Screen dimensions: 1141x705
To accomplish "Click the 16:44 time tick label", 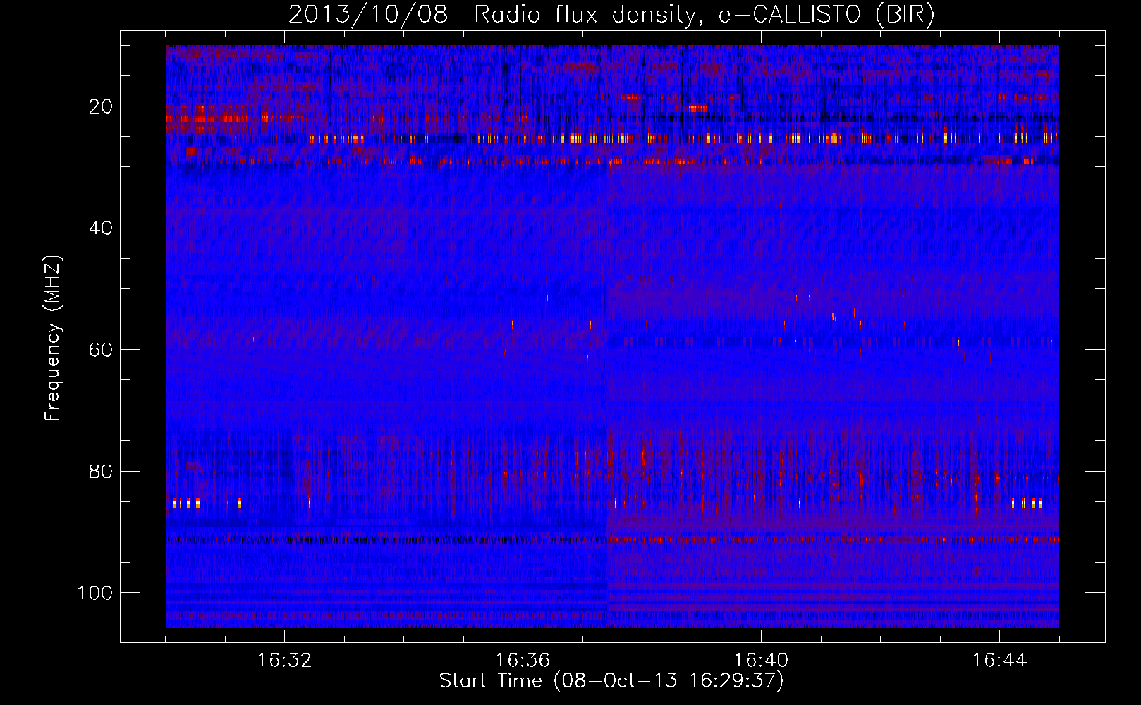I will (x=999, y=661).
